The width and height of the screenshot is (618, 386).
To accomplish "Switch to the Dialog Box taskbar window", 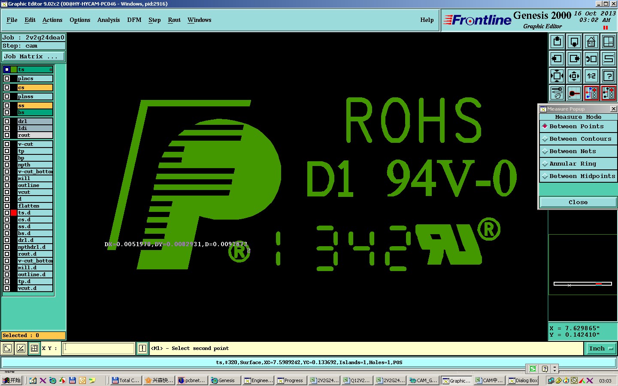I will tap(524, 380).
